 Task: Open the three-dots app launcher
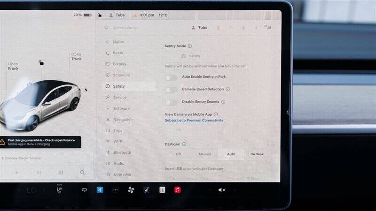[115, 190]
